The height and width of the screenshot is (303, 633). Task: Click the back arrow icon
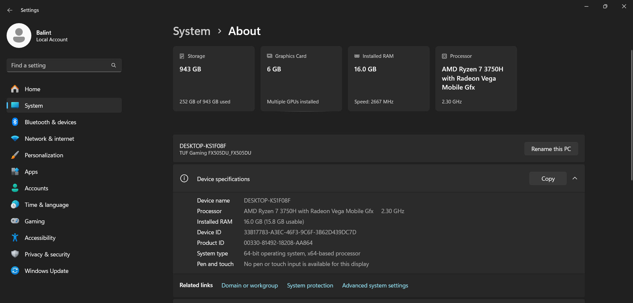[10, 10]
